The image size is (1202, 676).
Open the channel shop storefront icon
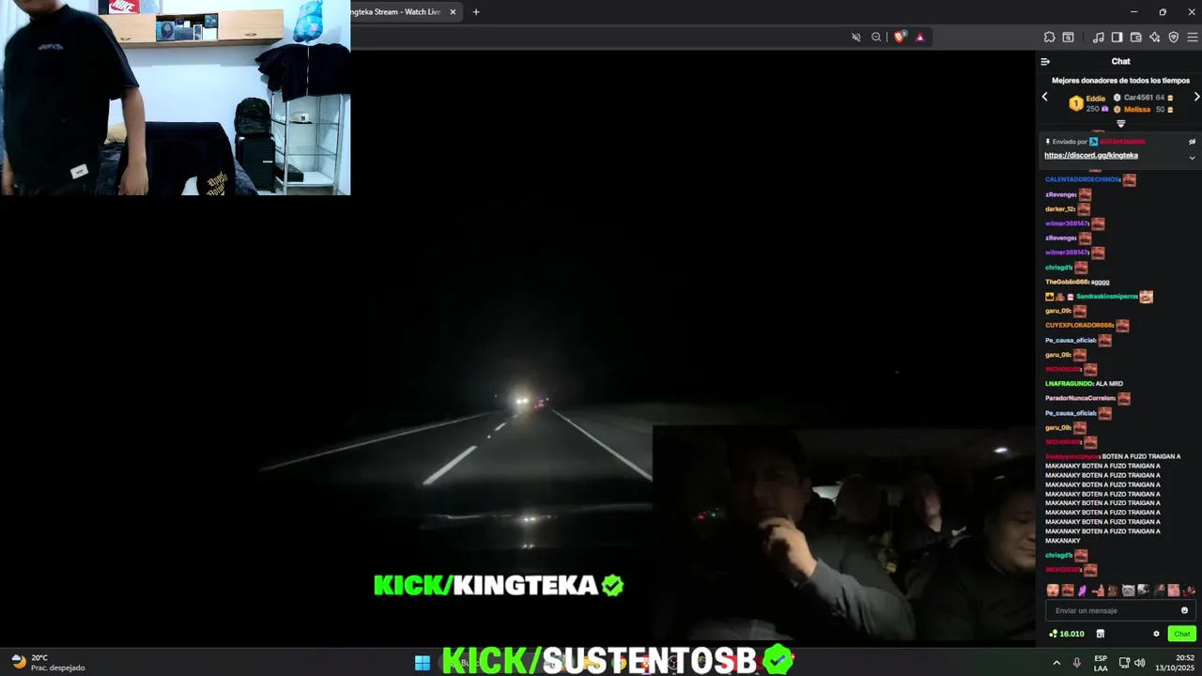point(1101,634)
